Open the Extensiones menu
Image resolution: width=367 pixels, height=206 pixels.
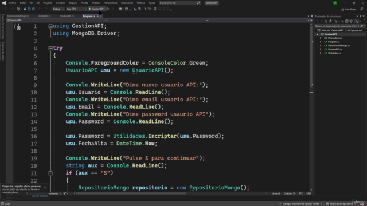point(127,3)
